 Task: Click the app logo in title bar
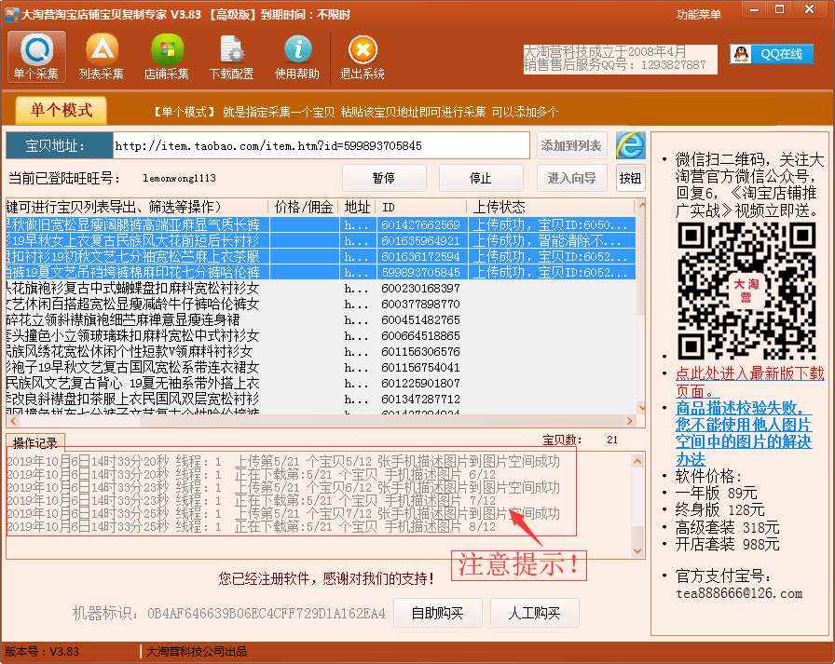click(x=12, y=14)
